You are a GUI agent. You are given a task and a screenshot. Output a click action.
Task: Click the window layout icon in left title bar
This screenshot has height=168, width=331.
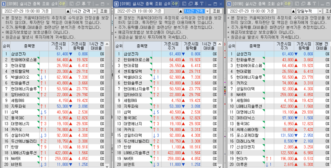(71, 4)
